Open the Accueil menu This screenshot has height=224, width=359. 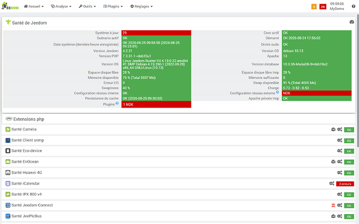point(34,6)
